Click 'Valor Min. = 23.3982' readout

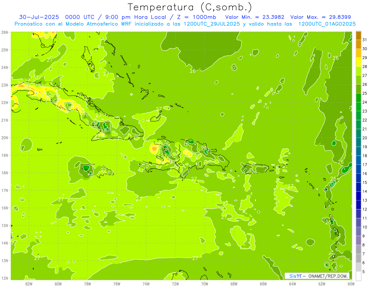(x=255, y=17)
